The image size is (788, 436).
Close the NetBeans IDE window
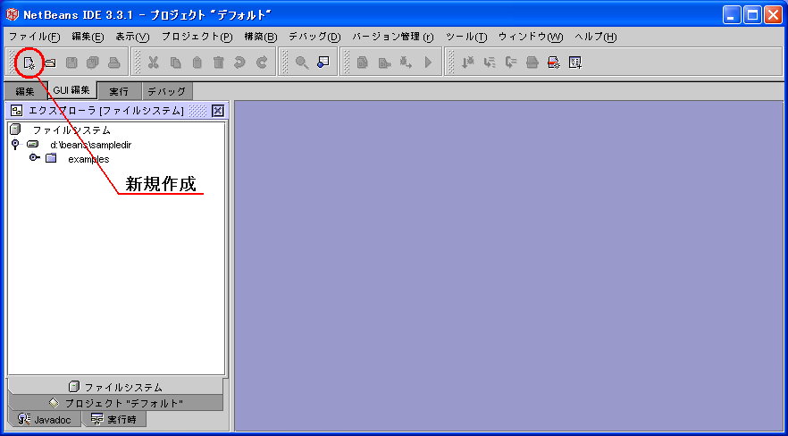(x=773, y=14)
